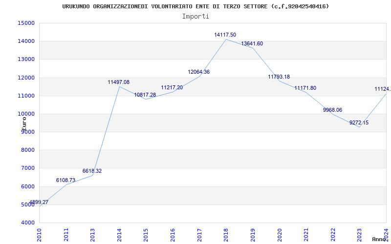Click the x-axis year 2018
The width and height of the screenshot is (391, 244).
226,235
